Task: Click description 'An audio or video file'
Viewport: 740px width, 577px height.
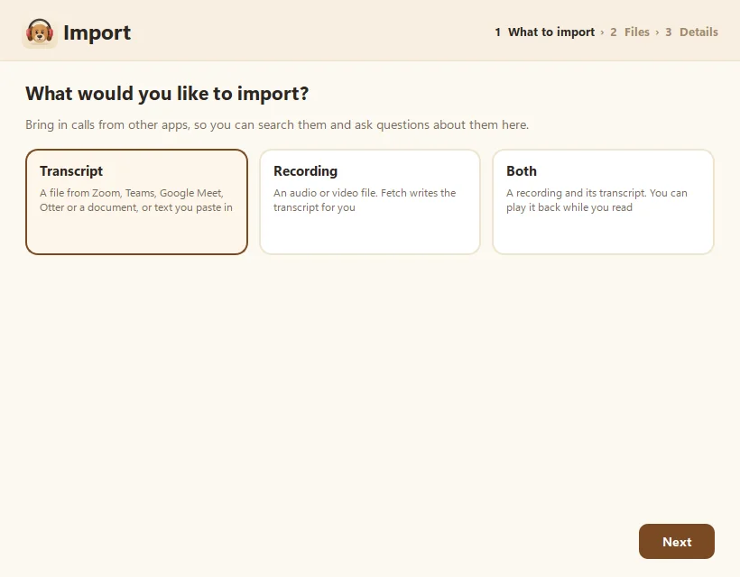Action: click(x=325, y=193)
